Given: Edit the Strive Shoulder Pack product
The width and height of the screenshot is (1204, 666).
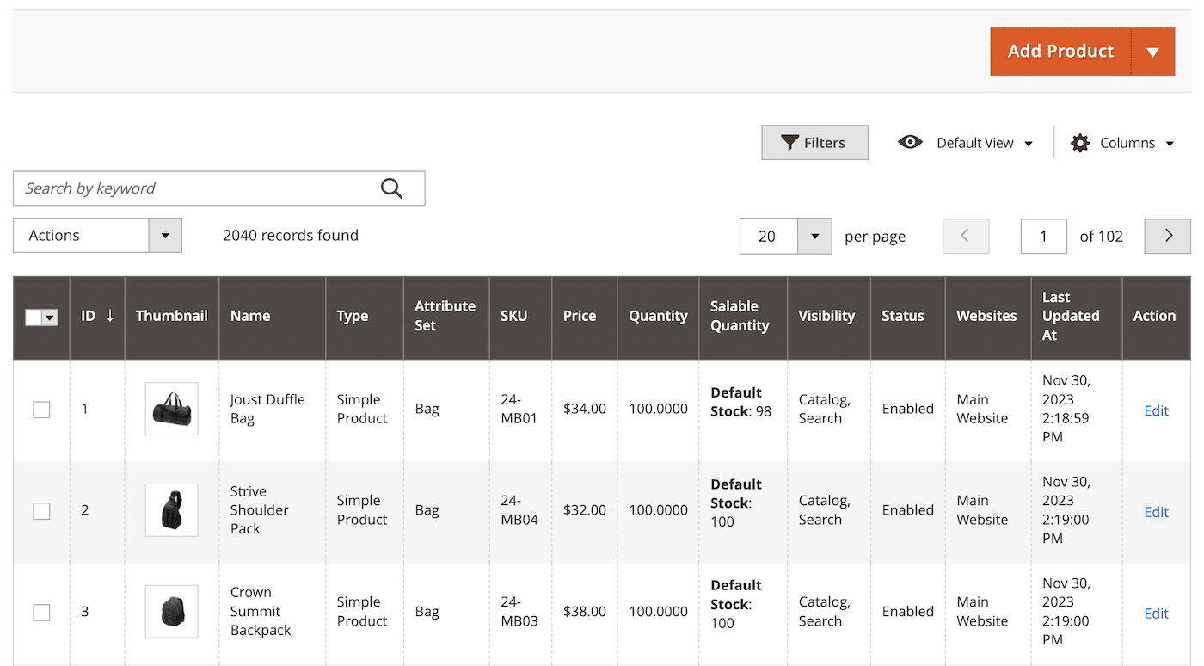Looking at the screenshot, I should [1156, 511].
